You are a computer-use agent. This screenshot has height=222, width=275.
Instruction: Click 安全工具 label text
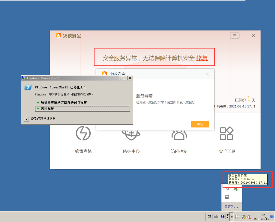227,151
